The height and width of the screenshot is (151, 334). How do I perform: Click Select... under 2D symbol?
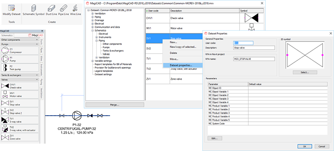[x=305, y=72]
